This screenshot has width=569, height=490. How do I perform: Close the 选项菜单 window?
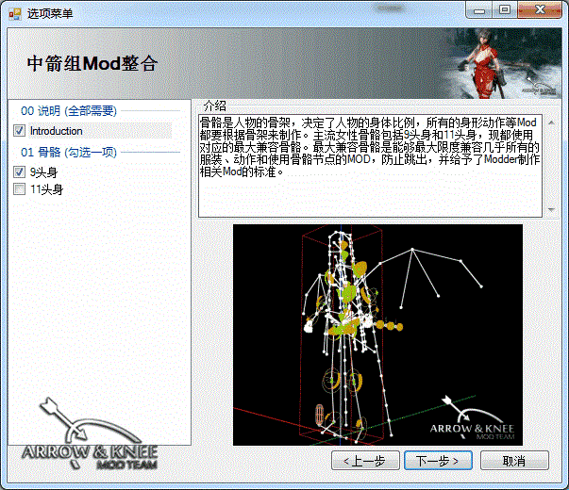(x=540, y=10)
